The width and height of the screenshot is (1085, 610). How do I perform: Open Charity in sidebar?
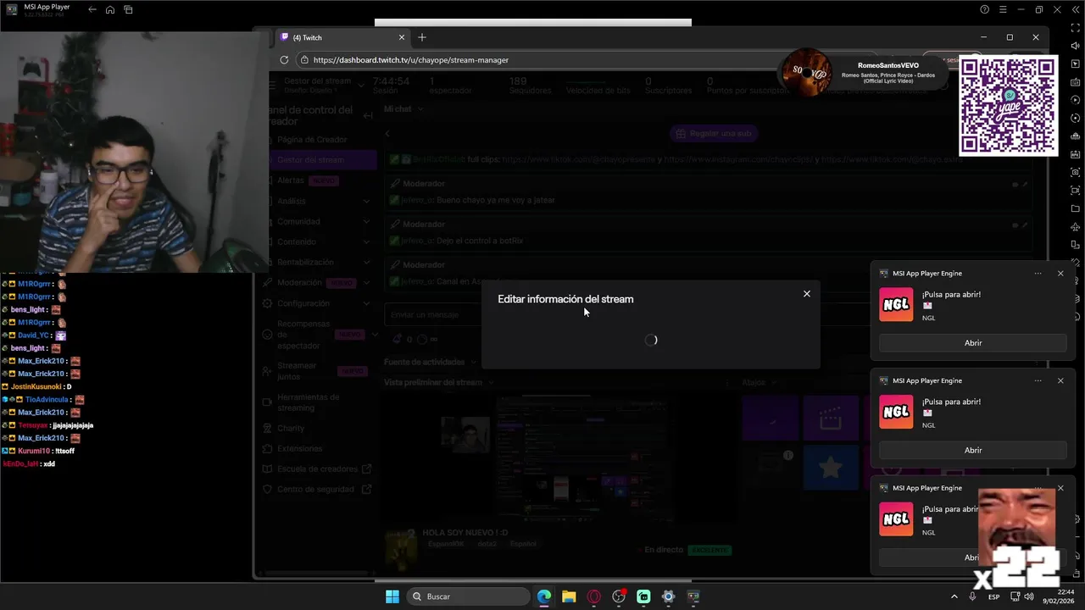(291, 428)
